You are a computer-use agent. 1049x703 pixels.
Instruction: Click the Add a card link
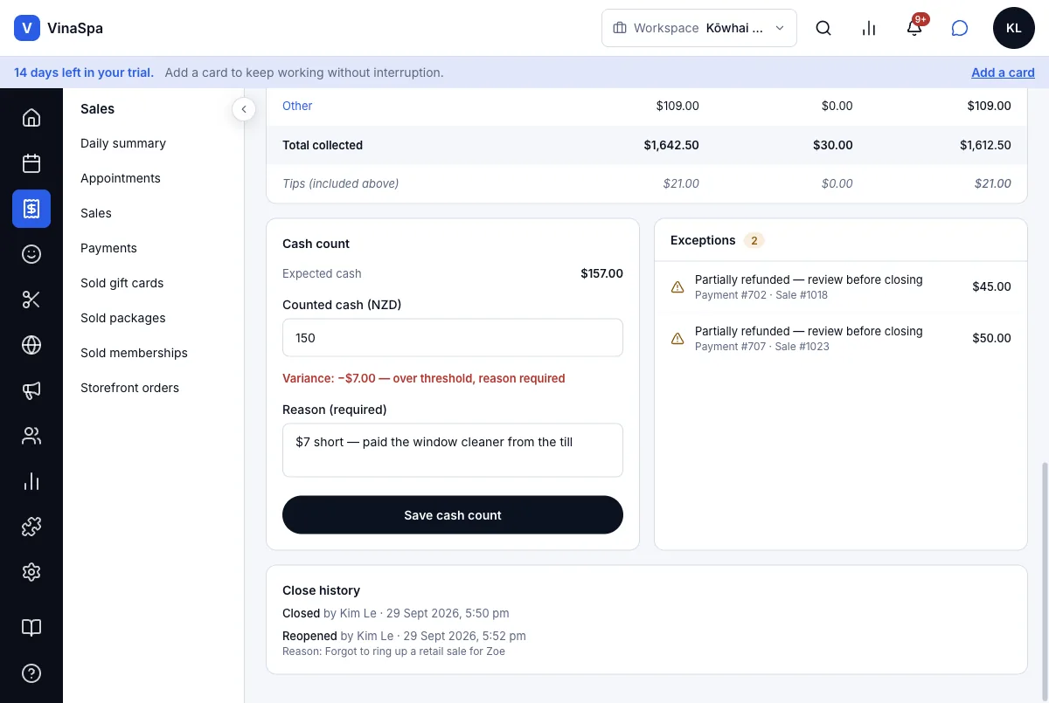(x=1003, y=72)
